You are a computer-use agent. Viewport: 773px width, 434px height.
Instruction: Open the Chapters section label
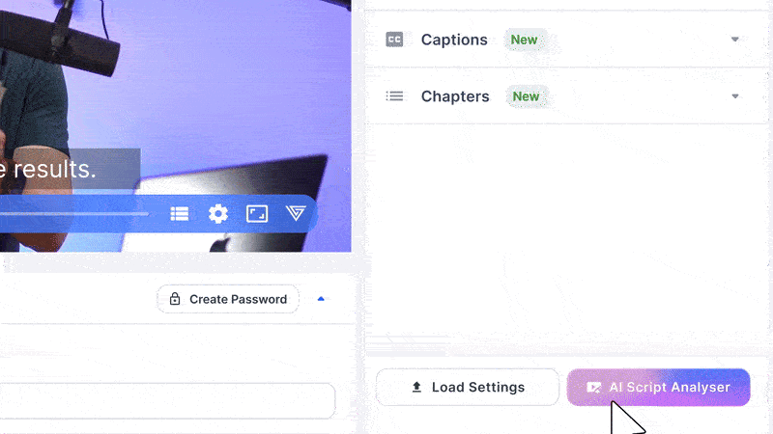point(455,96)
